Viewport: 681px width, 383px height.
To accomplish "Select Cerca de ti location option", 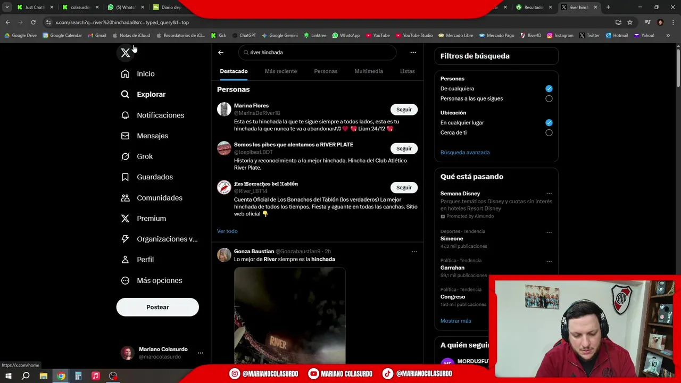I will (x=549, y=133).
